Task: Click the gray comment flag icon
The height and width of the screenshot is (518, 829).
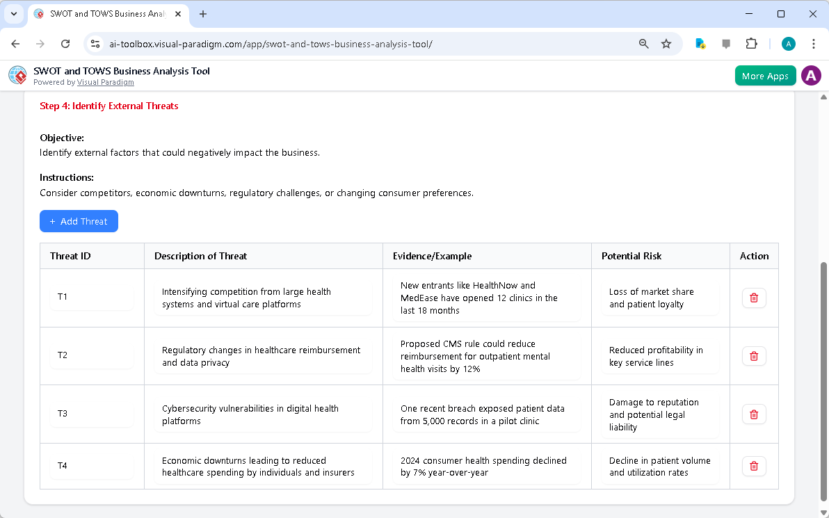Action: tap(726, 43)
